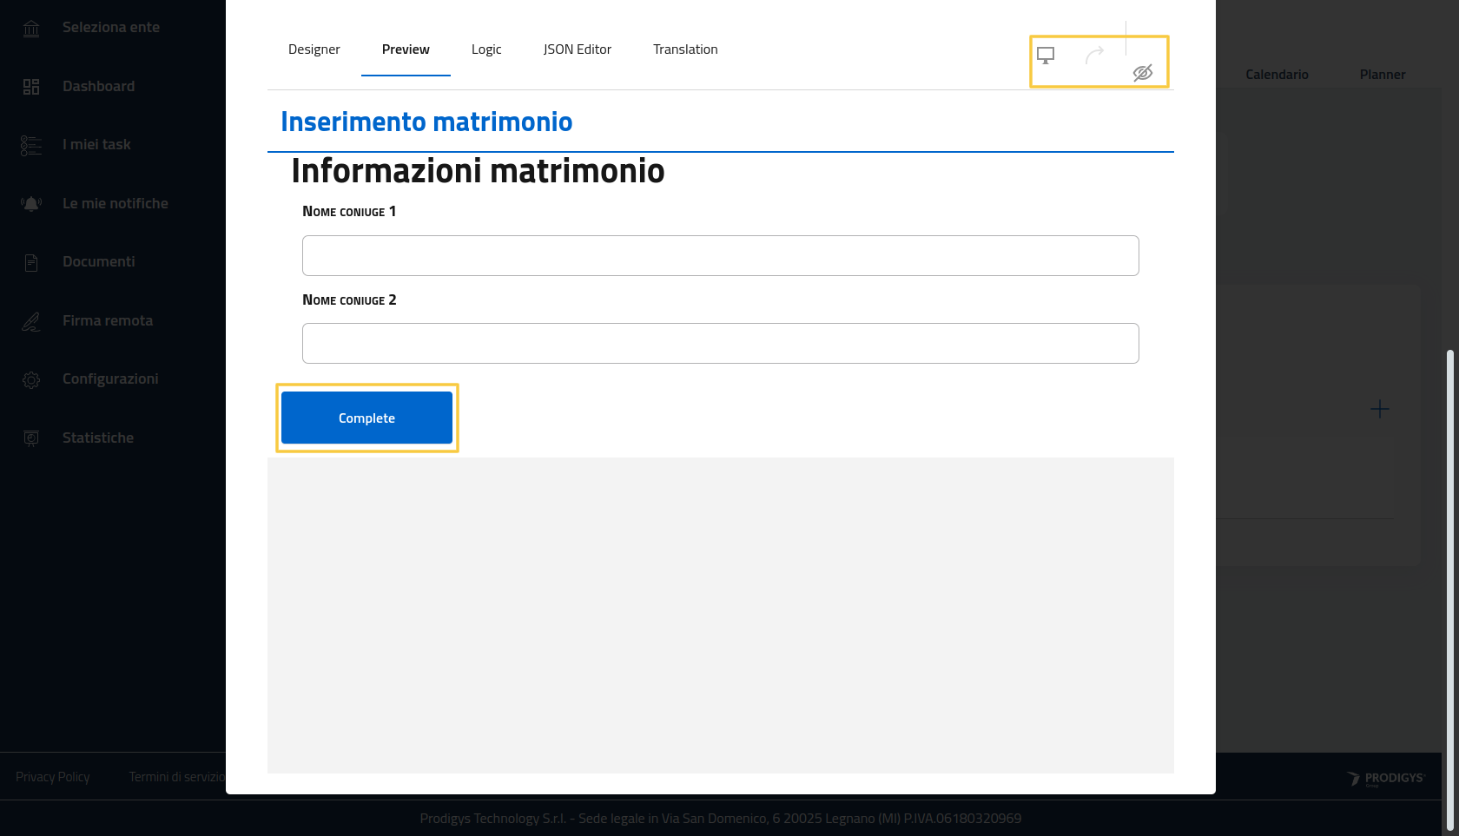This screenshot has height=836, width=1459.
Task: Focus the Nome coniuge 2 input box
Action: click(720, 344)
